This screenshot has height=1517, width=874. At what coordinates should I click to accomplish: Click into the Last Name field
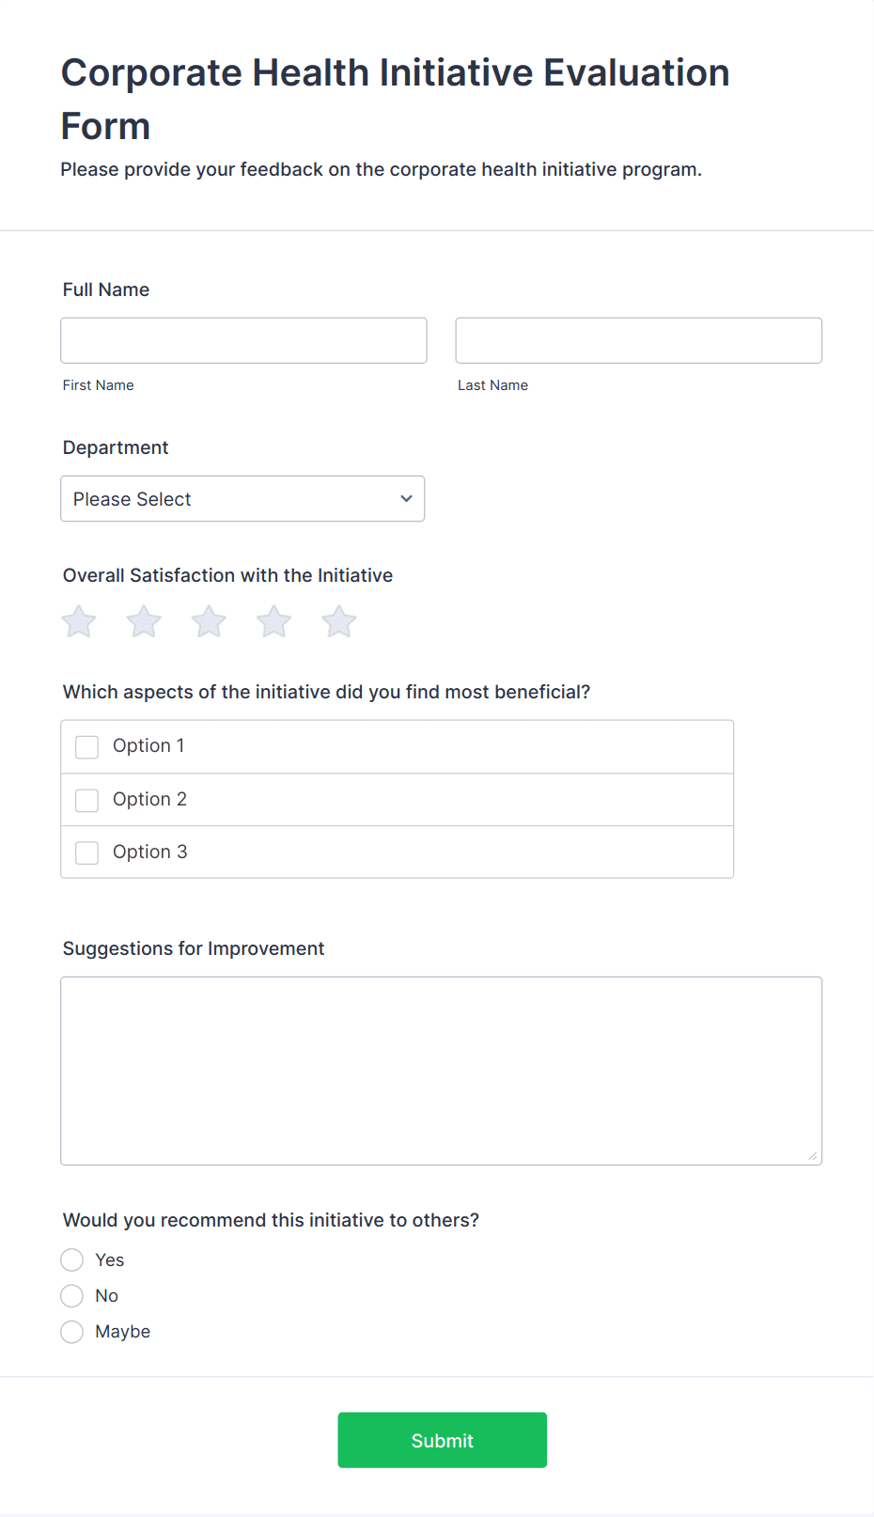tap(639, 340)
